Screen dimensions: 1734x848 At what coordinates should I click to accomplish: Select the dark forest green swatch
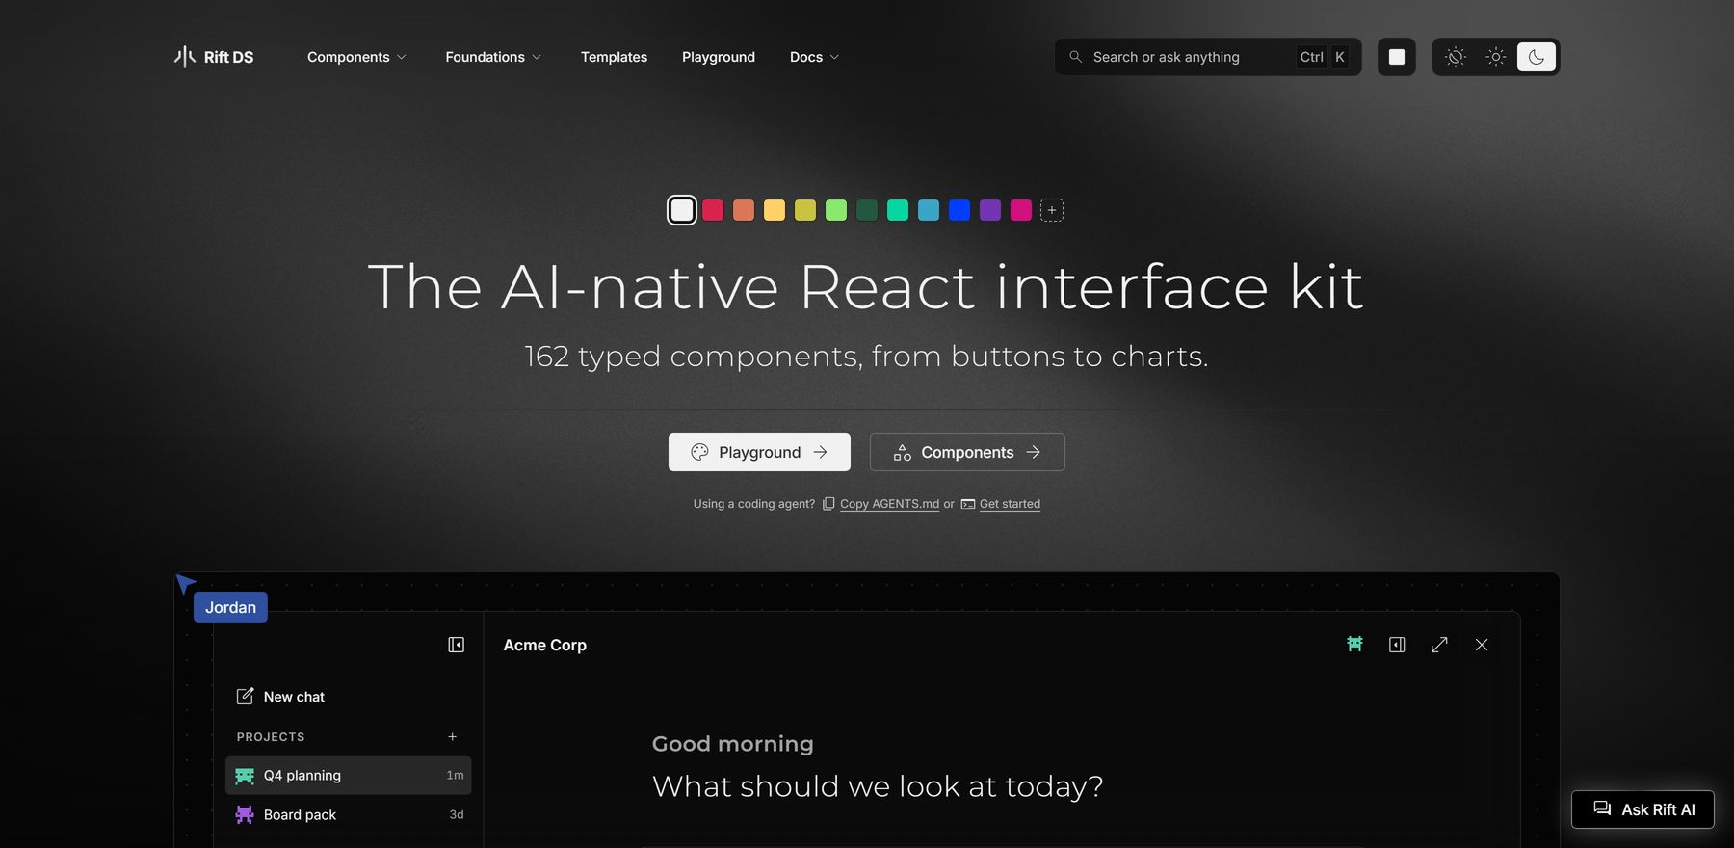(x=867, y=210)
